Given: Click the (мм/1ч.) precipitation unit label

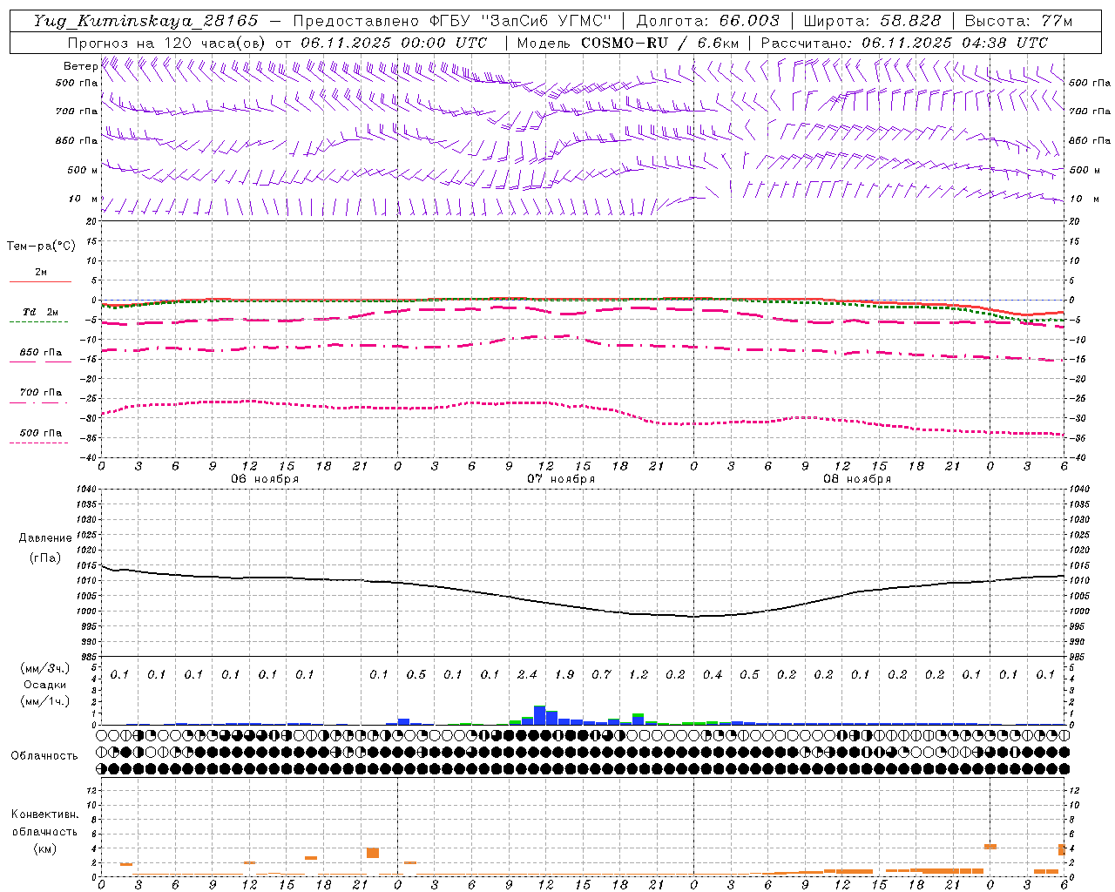Looking at the screenshot, I should (x=45, y=701).
